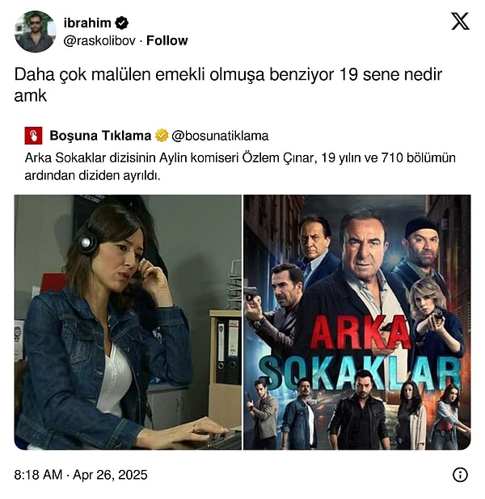Click the 'ardından diziden ayrıldı' quoted line

pos(92,175)
